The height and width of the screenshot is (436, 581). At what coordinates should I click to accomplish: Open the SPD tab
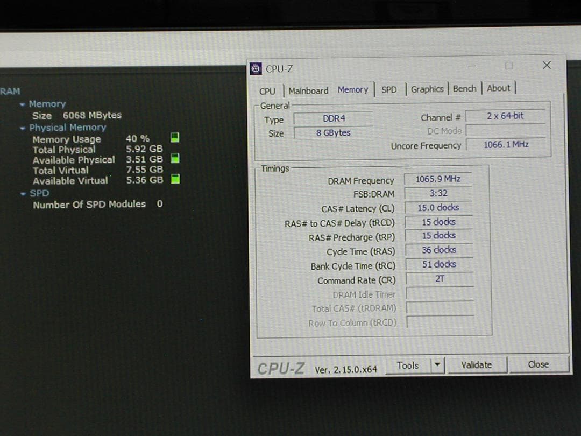pyautogui.click(x=388, y=89)
